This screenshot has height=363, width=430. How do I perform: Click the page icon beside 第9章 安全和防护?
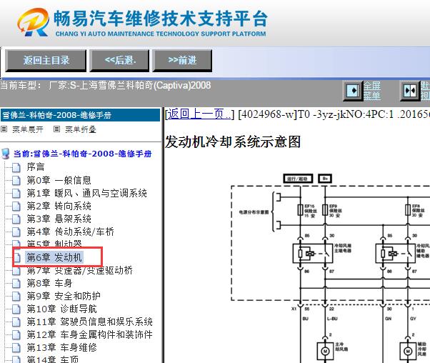pyautogui.click(x=16, y=296)
